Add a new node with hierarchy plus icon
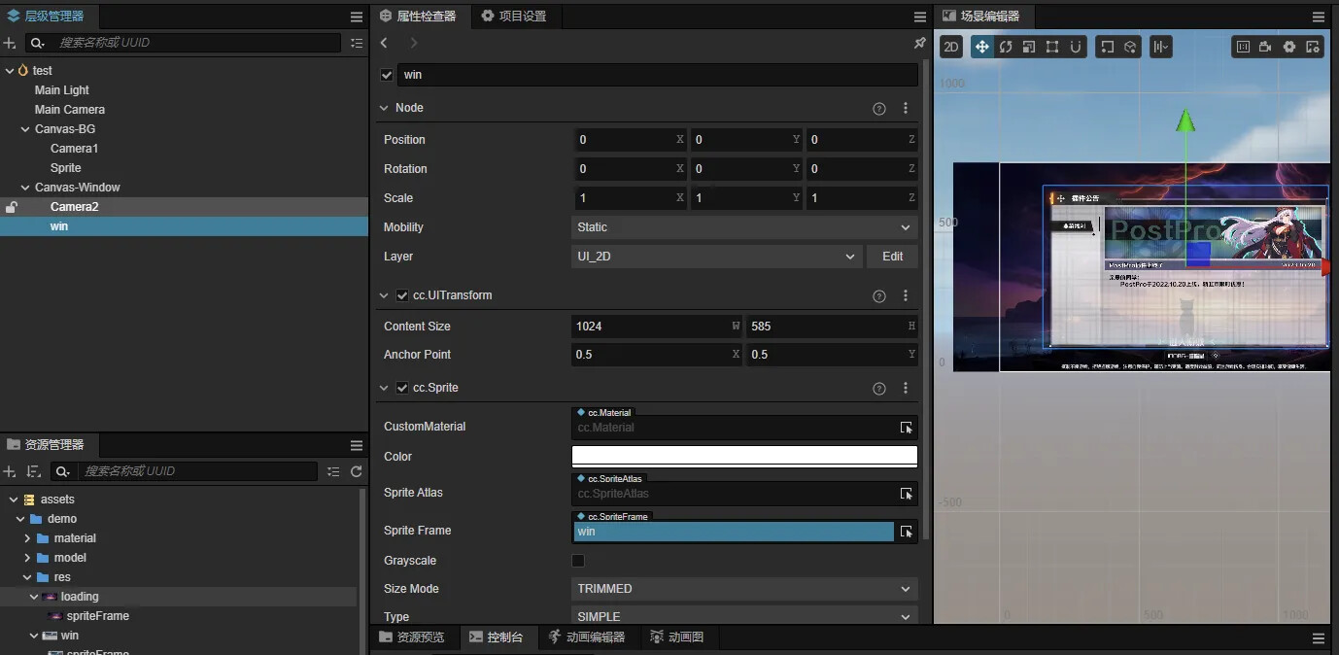Viewport: 1339px width, 655px height. point(10,43)
